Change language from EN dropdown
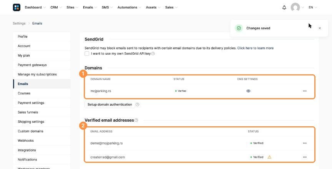Viewport: 332px width, 169px height. point(313,7)
